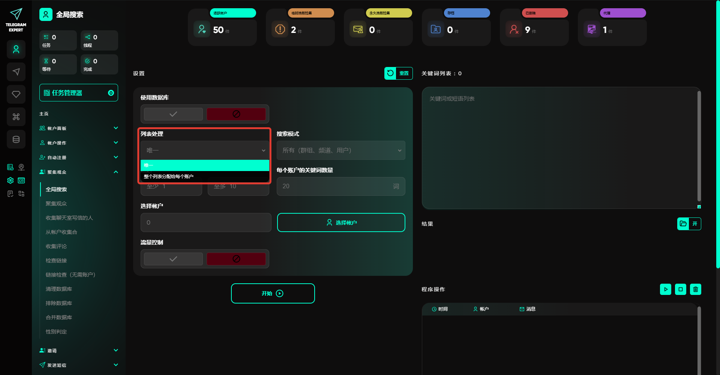The image size is (720, 375).
Task: Enable 使用数据库 with the checkmark toggle
Action: pos(173,114)
